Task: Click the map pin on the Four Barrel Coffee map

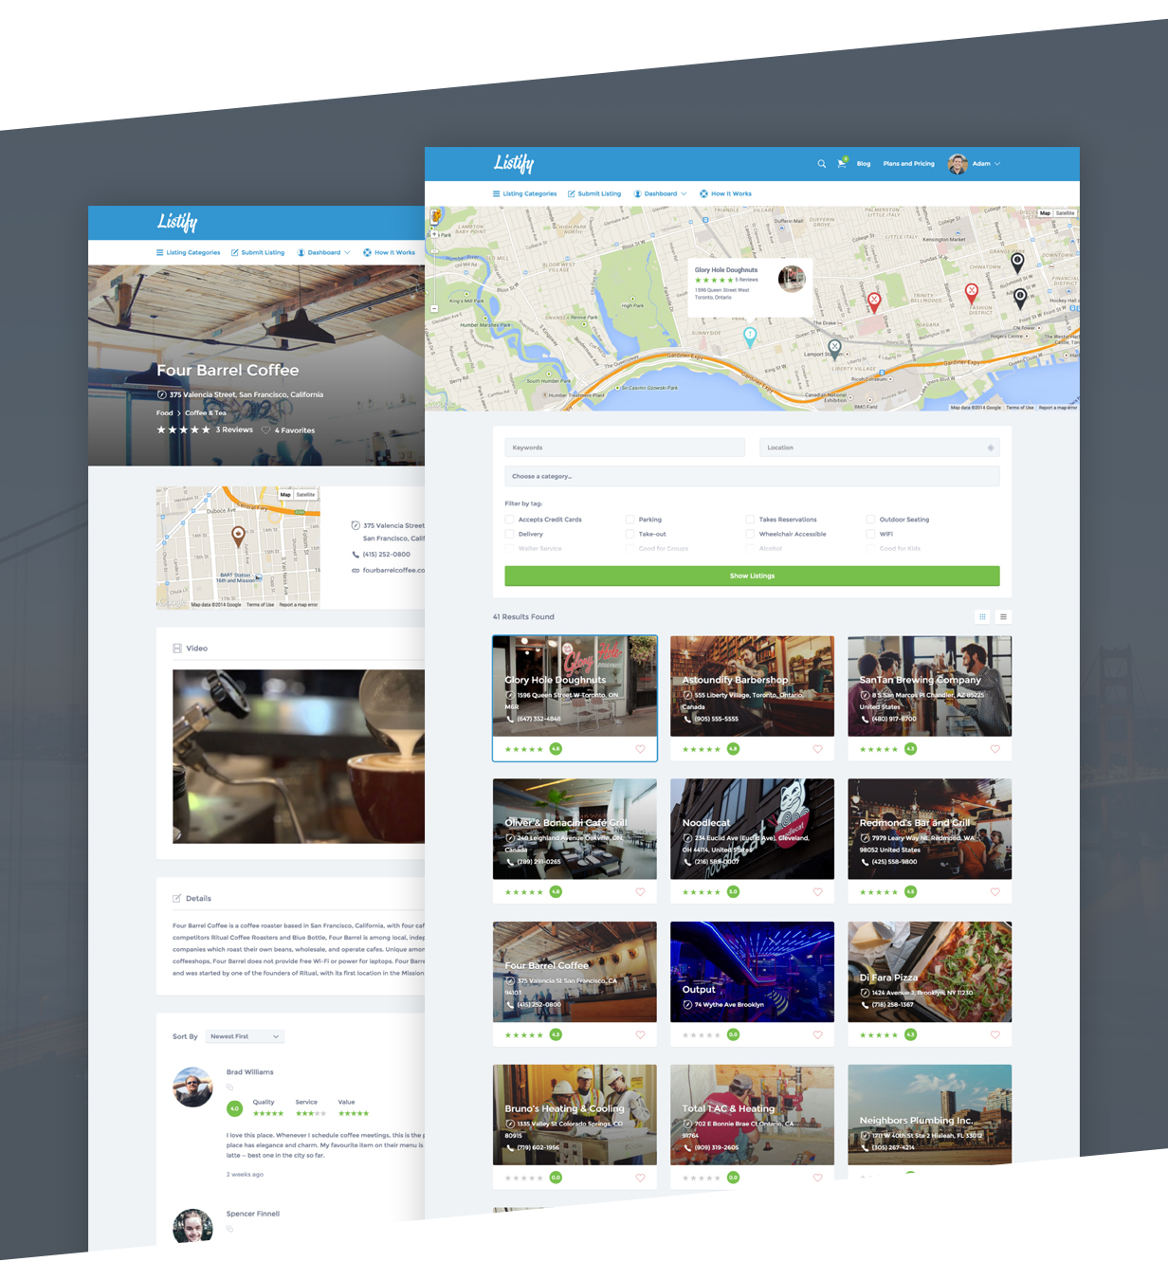Action: click(x=239, y=537)
